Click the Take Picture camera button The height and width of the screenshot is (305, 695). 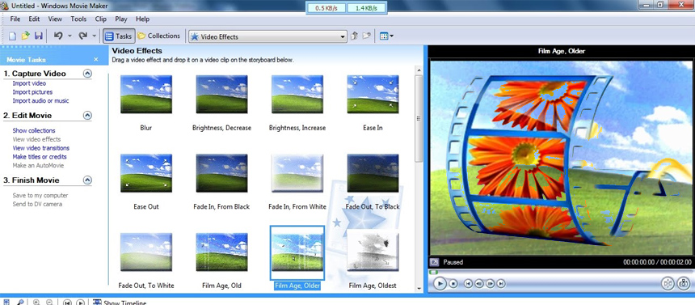[x=684, y=283]
